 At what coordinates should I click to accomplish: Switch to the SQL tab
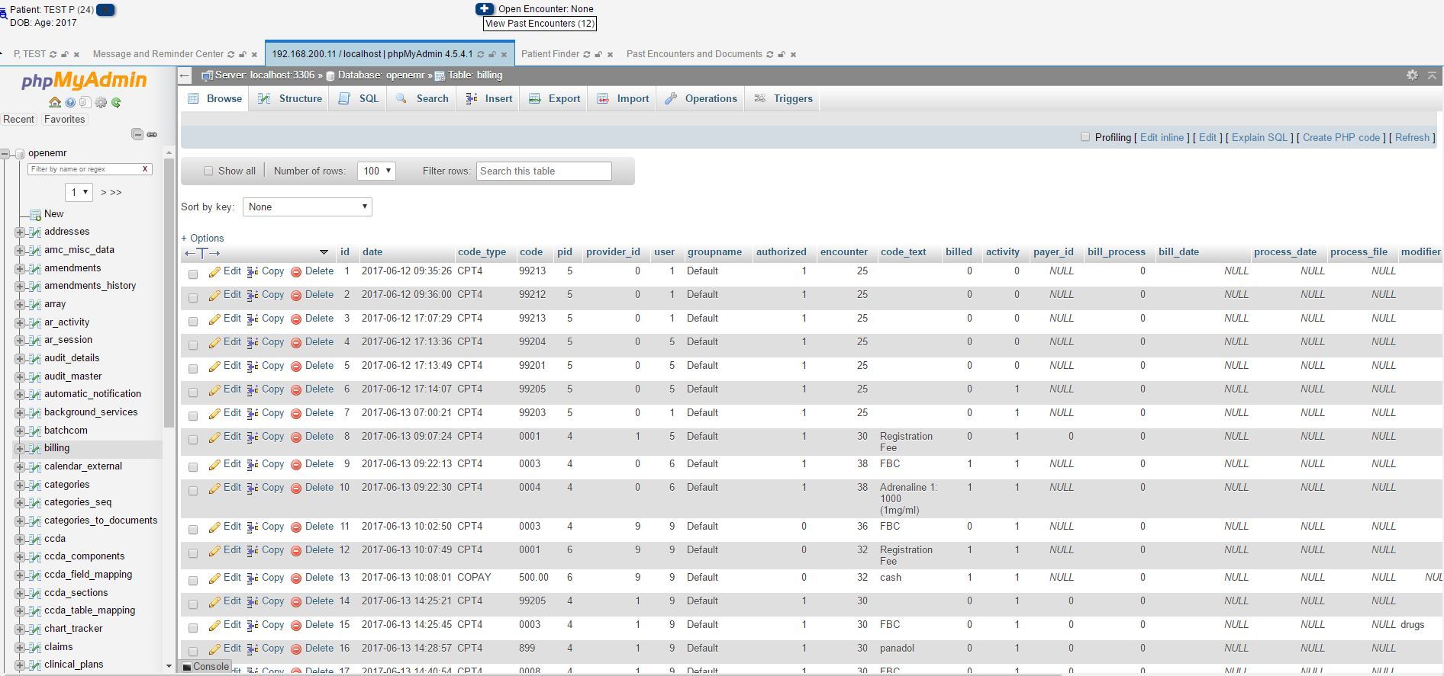[359, 98]
